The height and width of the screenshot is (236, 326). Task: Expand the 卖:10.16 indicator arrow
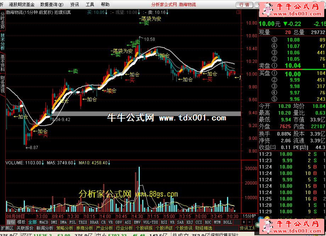tap(167, 12)
